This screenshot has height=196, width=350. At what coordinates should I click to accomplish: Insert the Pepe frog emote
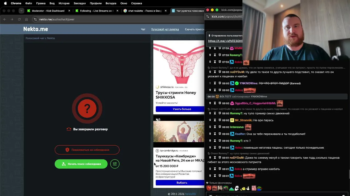[x=259, y=188]
